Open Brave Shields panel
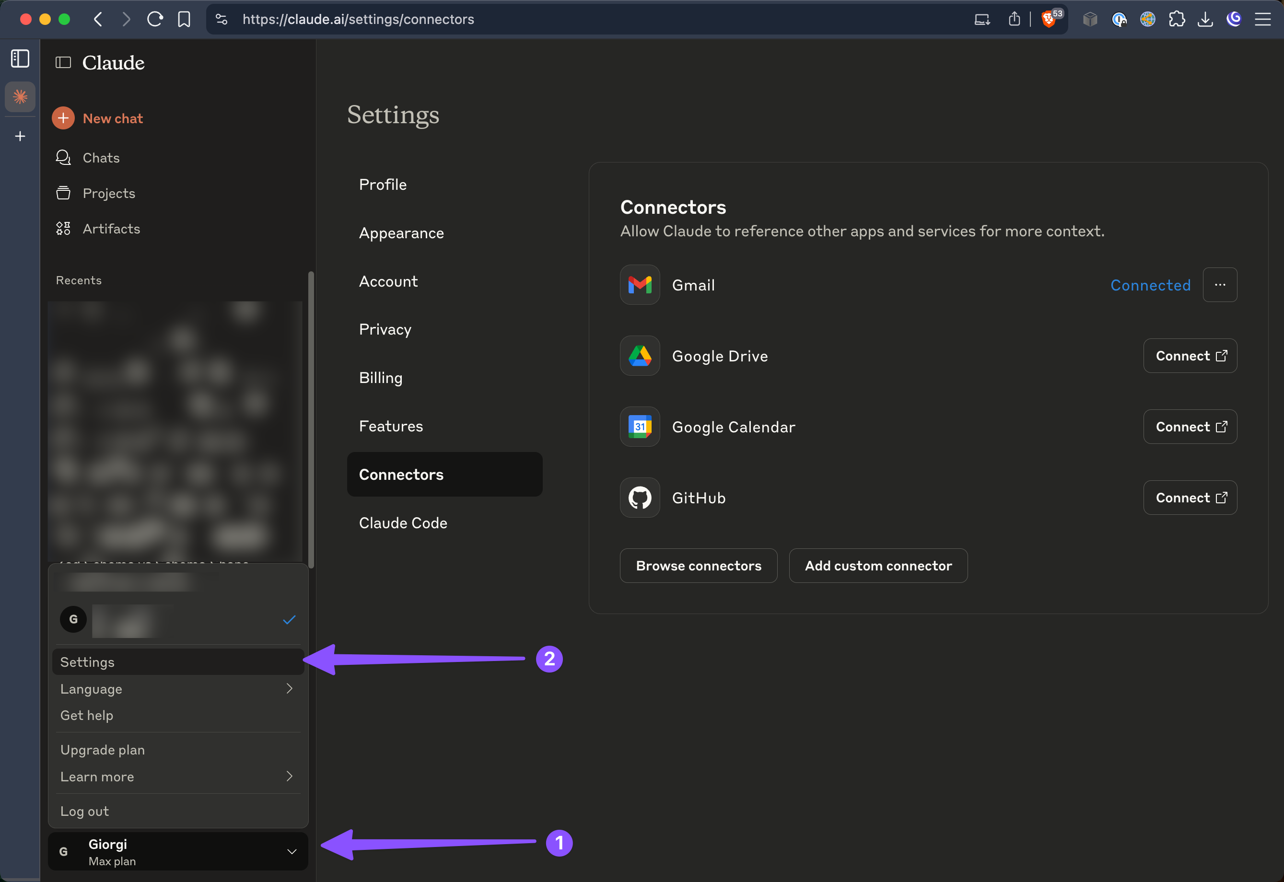Image resolution: width=1284 pixels, height=882 pixels. [x=1049, y=19]
